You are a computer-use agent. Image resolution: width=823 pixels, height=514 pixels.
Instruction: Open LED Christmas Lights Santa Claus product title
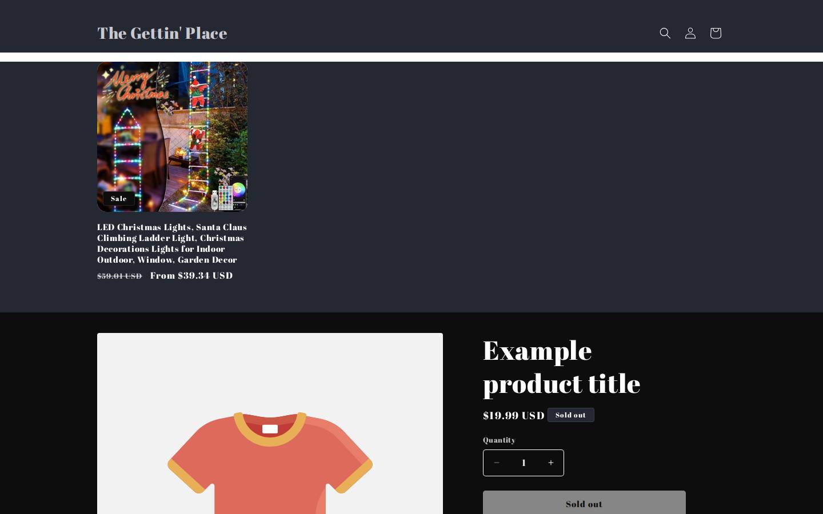tap(172, 243)
